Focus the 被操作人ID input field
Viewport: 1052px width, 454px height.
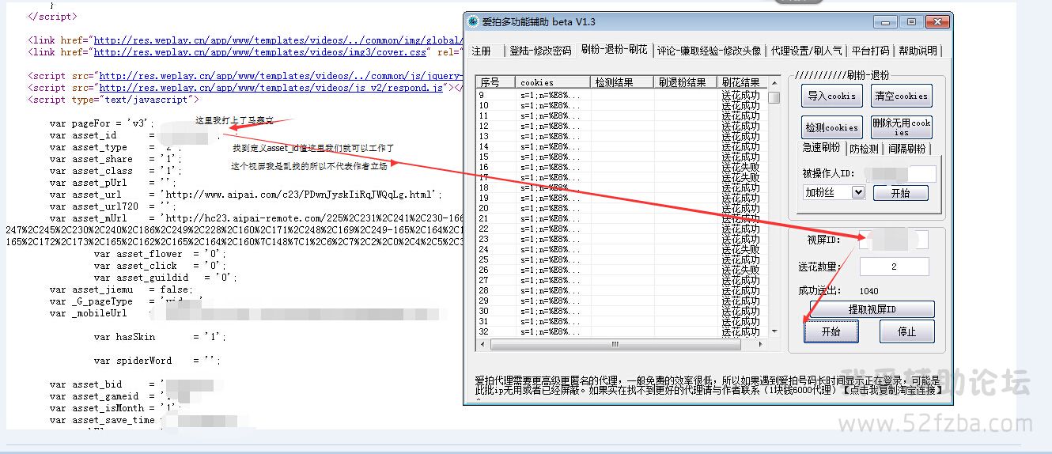899,173
